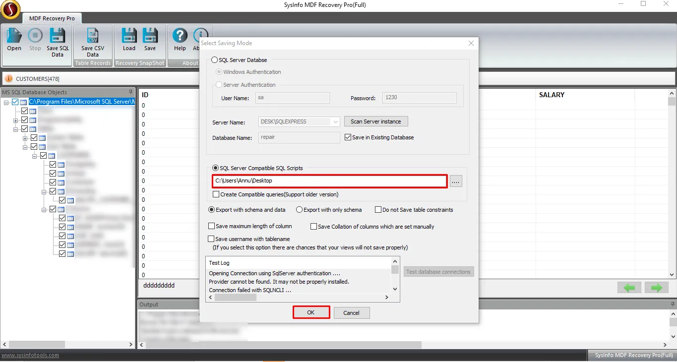
Task: Click the 'Opening Connection using SqlServer authentication' log line
Action: (274, 273)
